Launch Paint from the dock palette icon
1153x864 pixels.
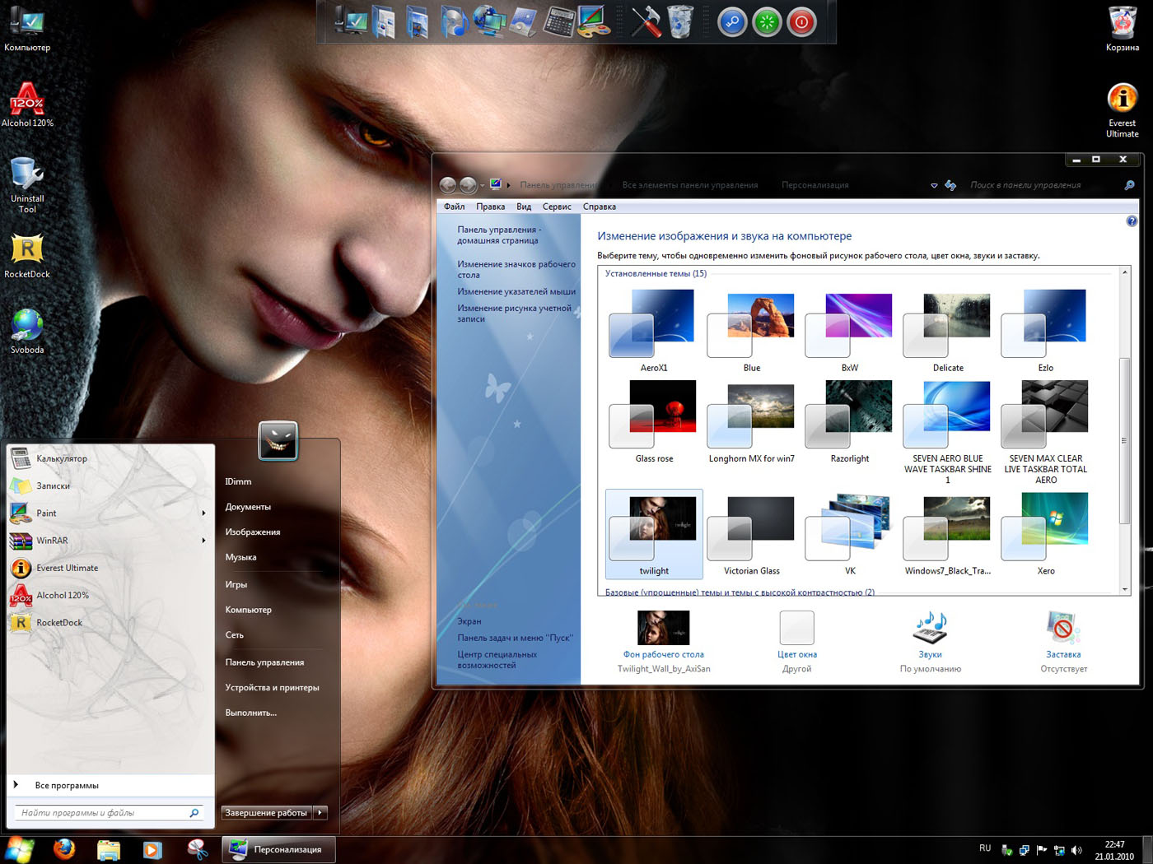coord(595,22)
